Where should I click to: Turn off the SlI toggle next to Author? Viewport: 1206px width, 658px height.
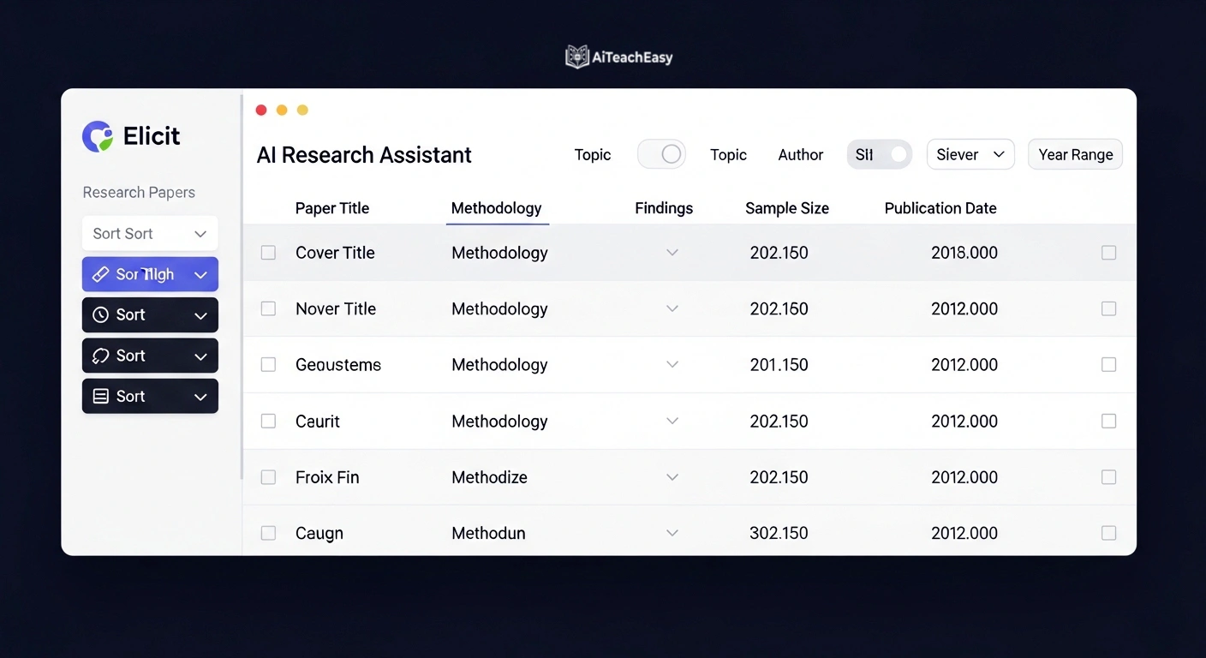tap(879, 154)
